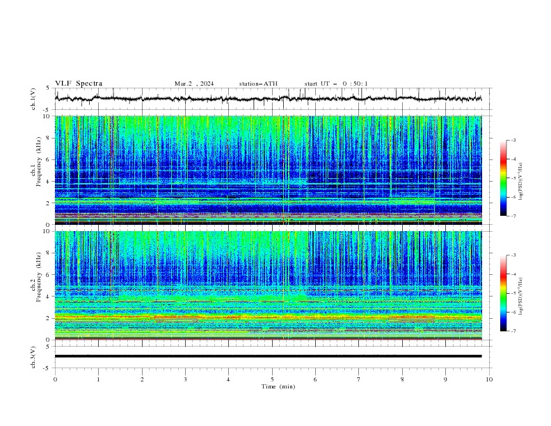The height and width of the screenshot is (426, 551).
Task: Click the "-5" tick on the ch.3(V) axis
Action: [47, 368]
